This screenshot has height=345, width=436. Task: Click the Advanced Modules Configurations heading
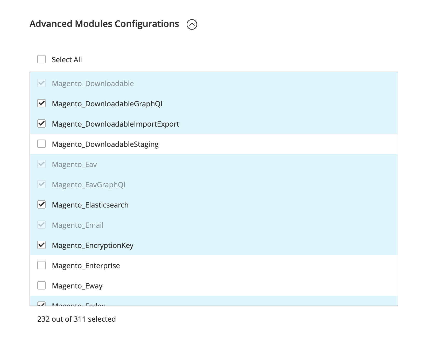[104, 24]
